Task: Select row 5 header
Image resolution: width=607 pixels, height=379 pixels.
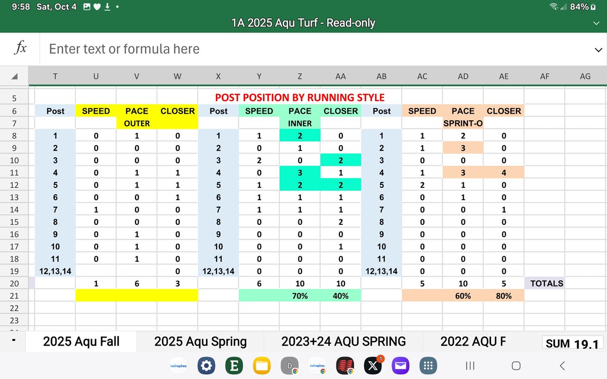Action: tap(14, 98)
